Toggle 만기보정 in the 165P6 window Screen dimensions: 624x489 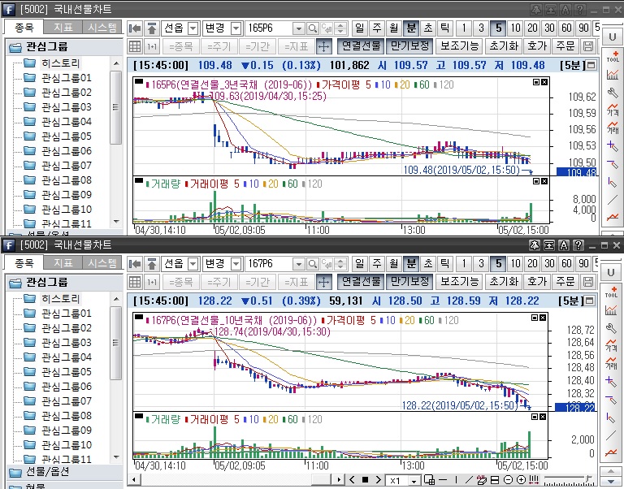tap(409, 46)
